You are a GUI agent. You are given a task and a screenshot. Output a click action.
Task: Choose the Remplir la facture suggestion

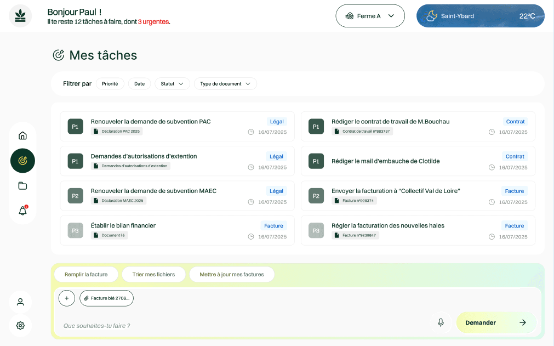click(x=86, y=274)
